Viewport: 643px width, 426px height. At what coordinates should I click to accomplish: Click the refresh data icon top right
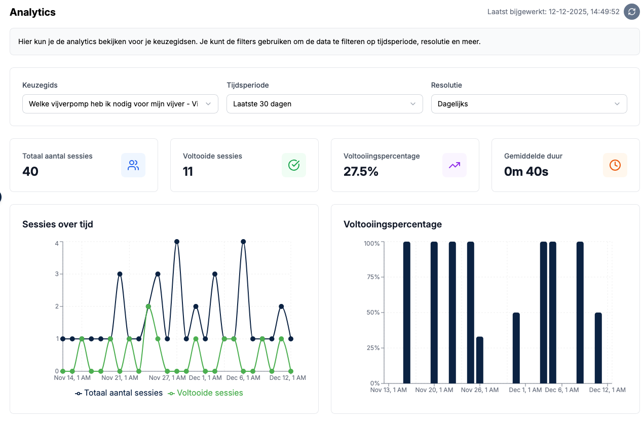coord(631,11)
